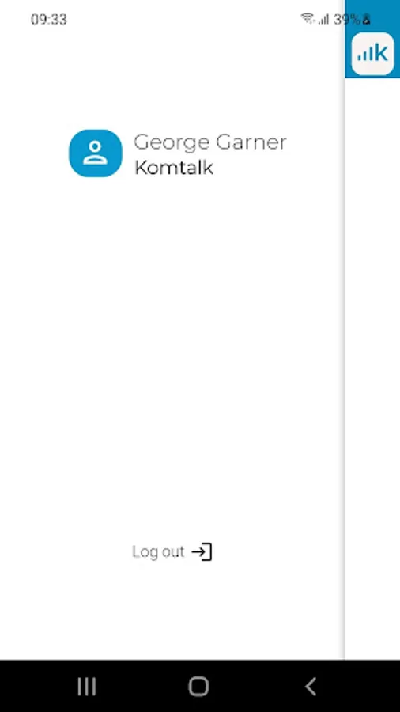This screenshot has width=400, height=712.
Task: Select the Komtalk organization label
Action: [x=174, y=168]
